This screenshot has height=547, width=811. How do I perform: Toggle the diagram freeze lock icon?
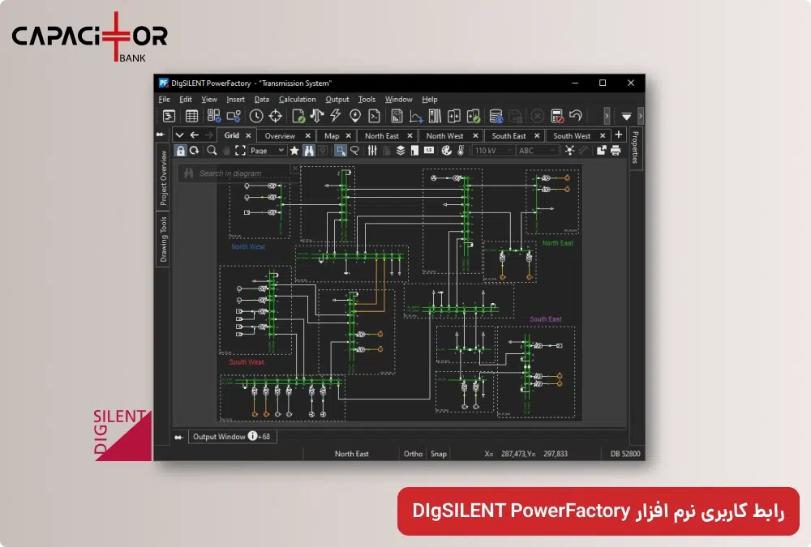pyautogui.click(x=180, y=151)
